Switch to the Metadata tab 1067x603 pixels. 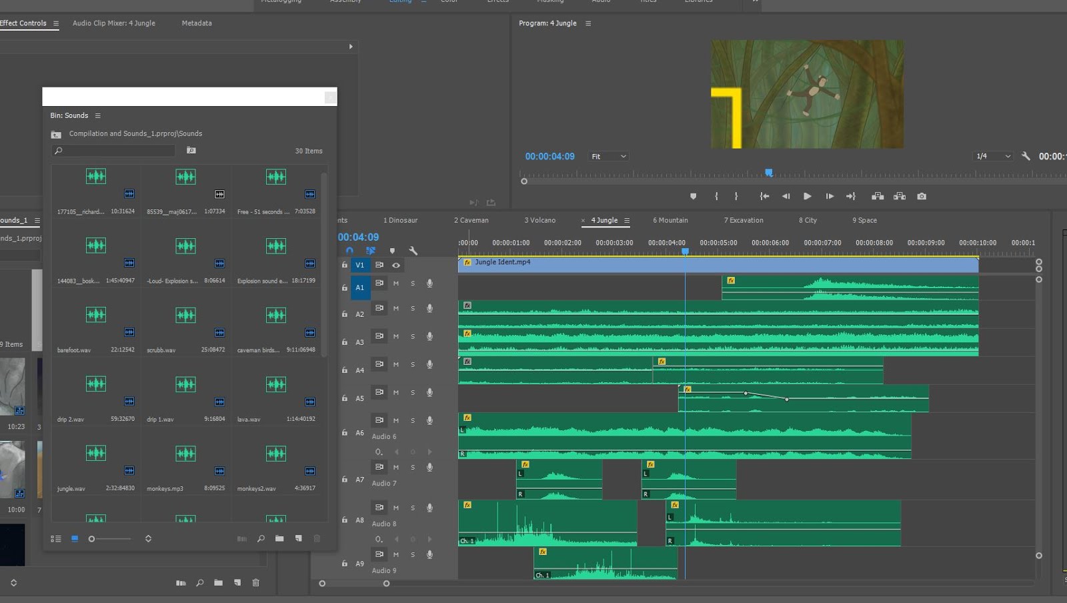[196, 23]
